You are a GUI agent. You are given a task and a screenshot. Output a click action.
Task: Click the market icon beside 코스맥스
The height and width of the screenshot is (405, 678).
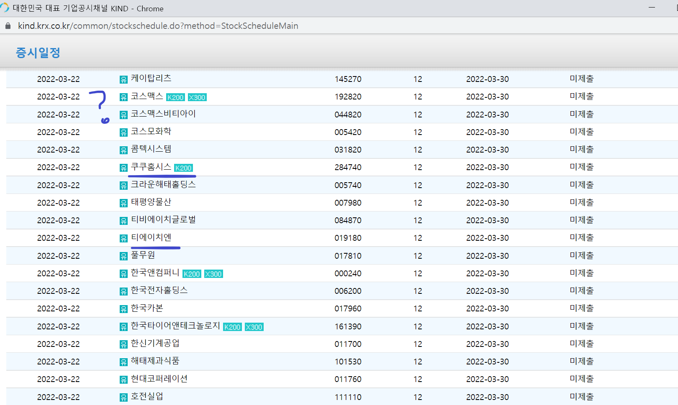tap(123, 97)
